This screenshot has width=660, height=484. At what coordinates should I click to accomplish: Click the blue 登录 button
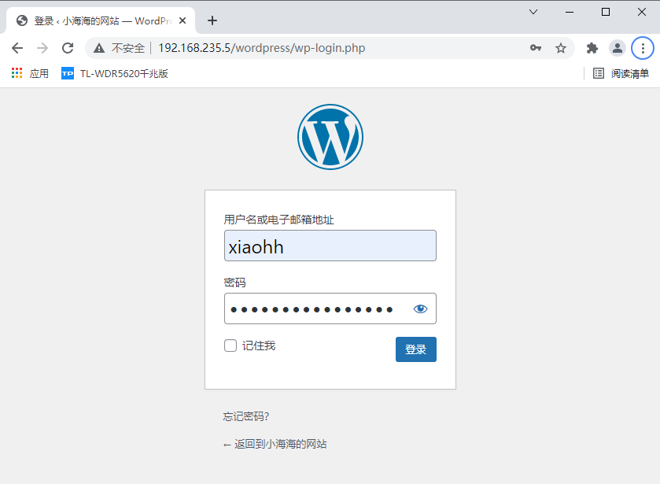click(416, 349)
